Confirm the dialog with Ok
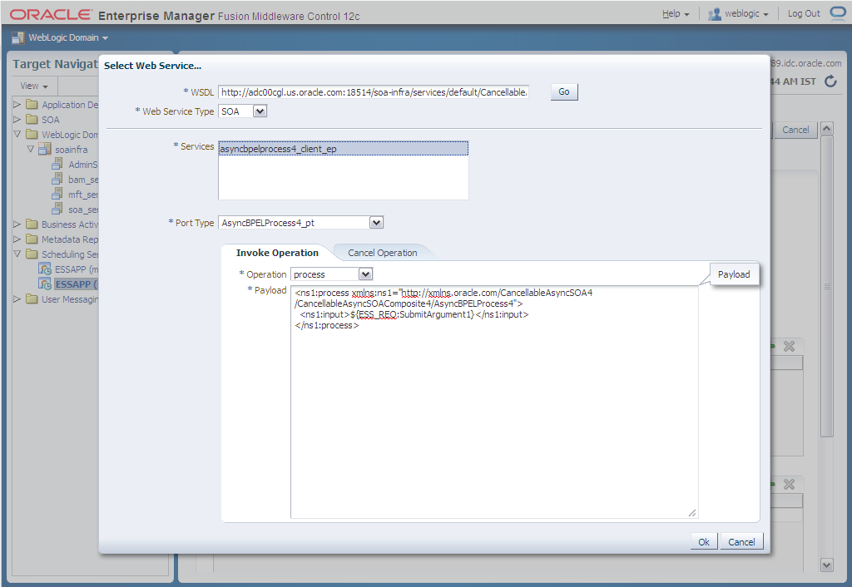The width and height of the screenshot is (852, 587). tap(703, 541)
